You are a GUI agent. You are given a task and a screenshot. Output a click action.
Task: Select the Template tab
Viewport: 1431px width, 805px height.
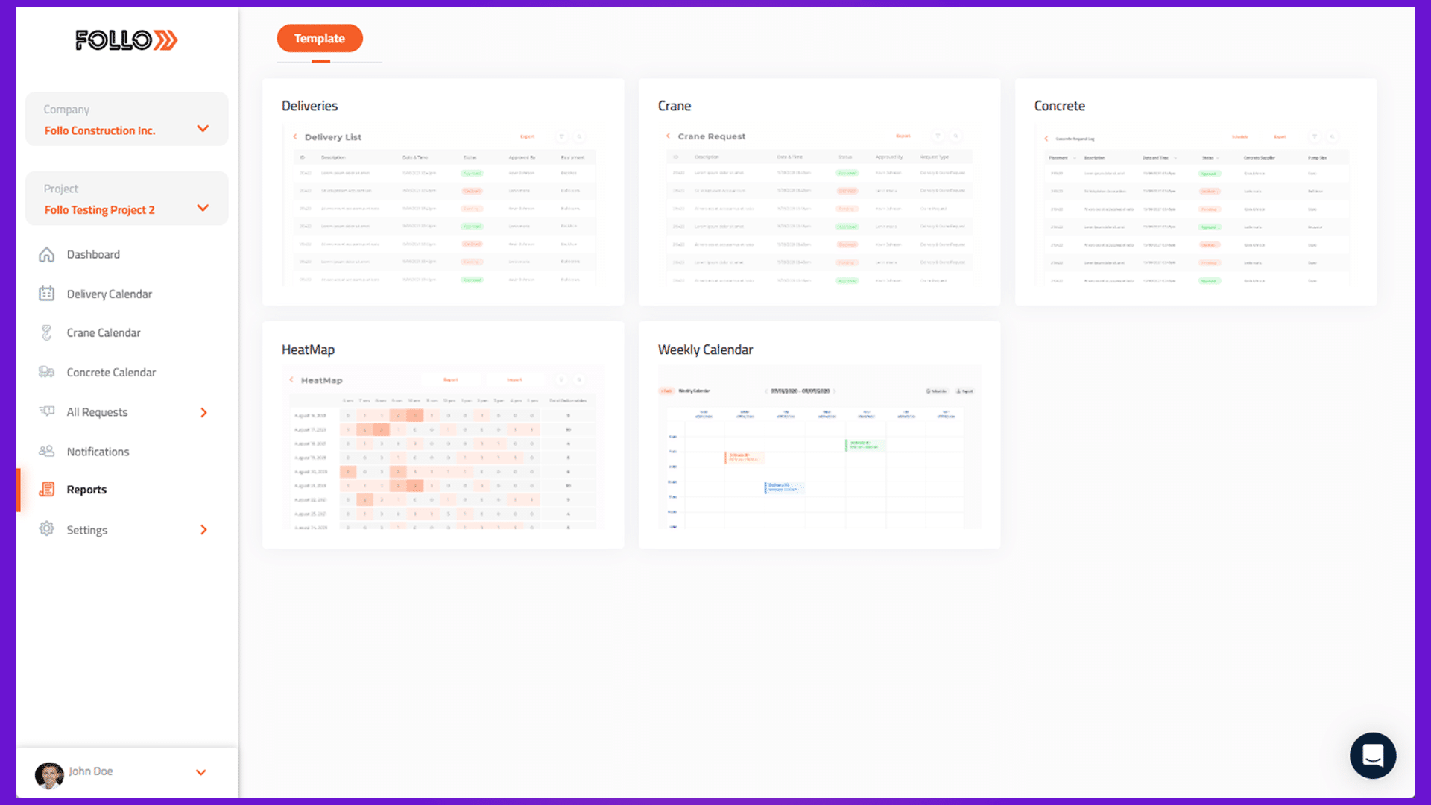point(320,39)
